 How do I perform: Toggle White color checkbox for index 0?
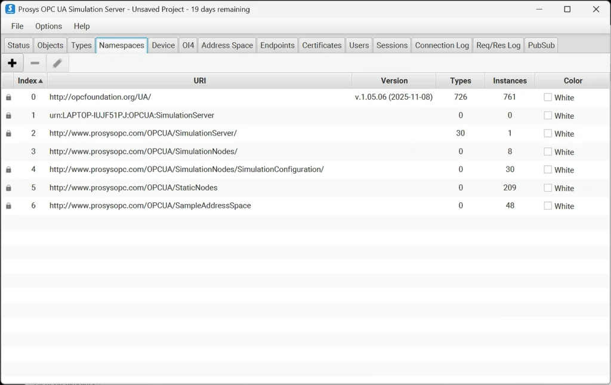(x=548, y=97)
